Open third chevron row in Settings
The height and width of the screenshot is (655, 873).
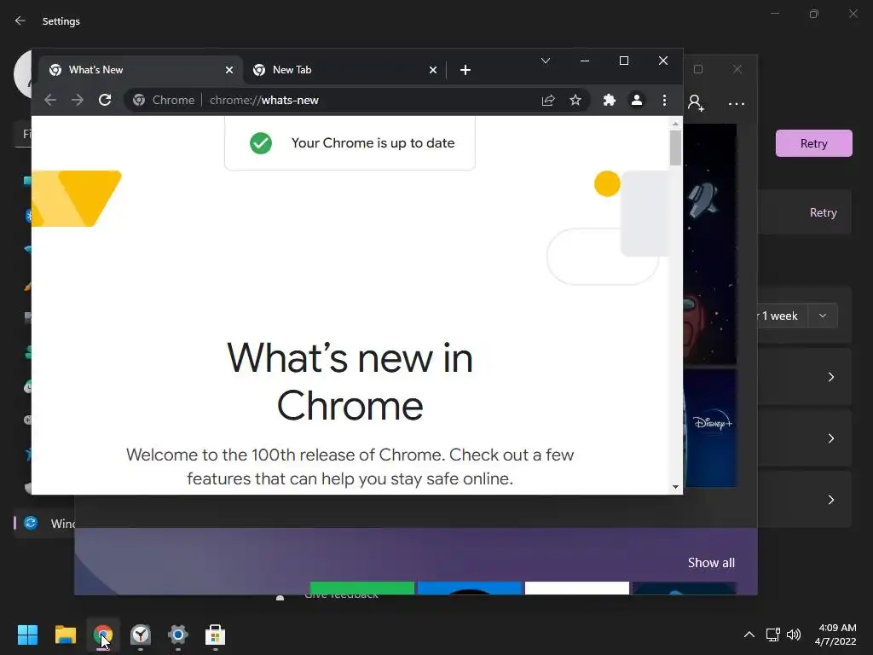[830, 500]
